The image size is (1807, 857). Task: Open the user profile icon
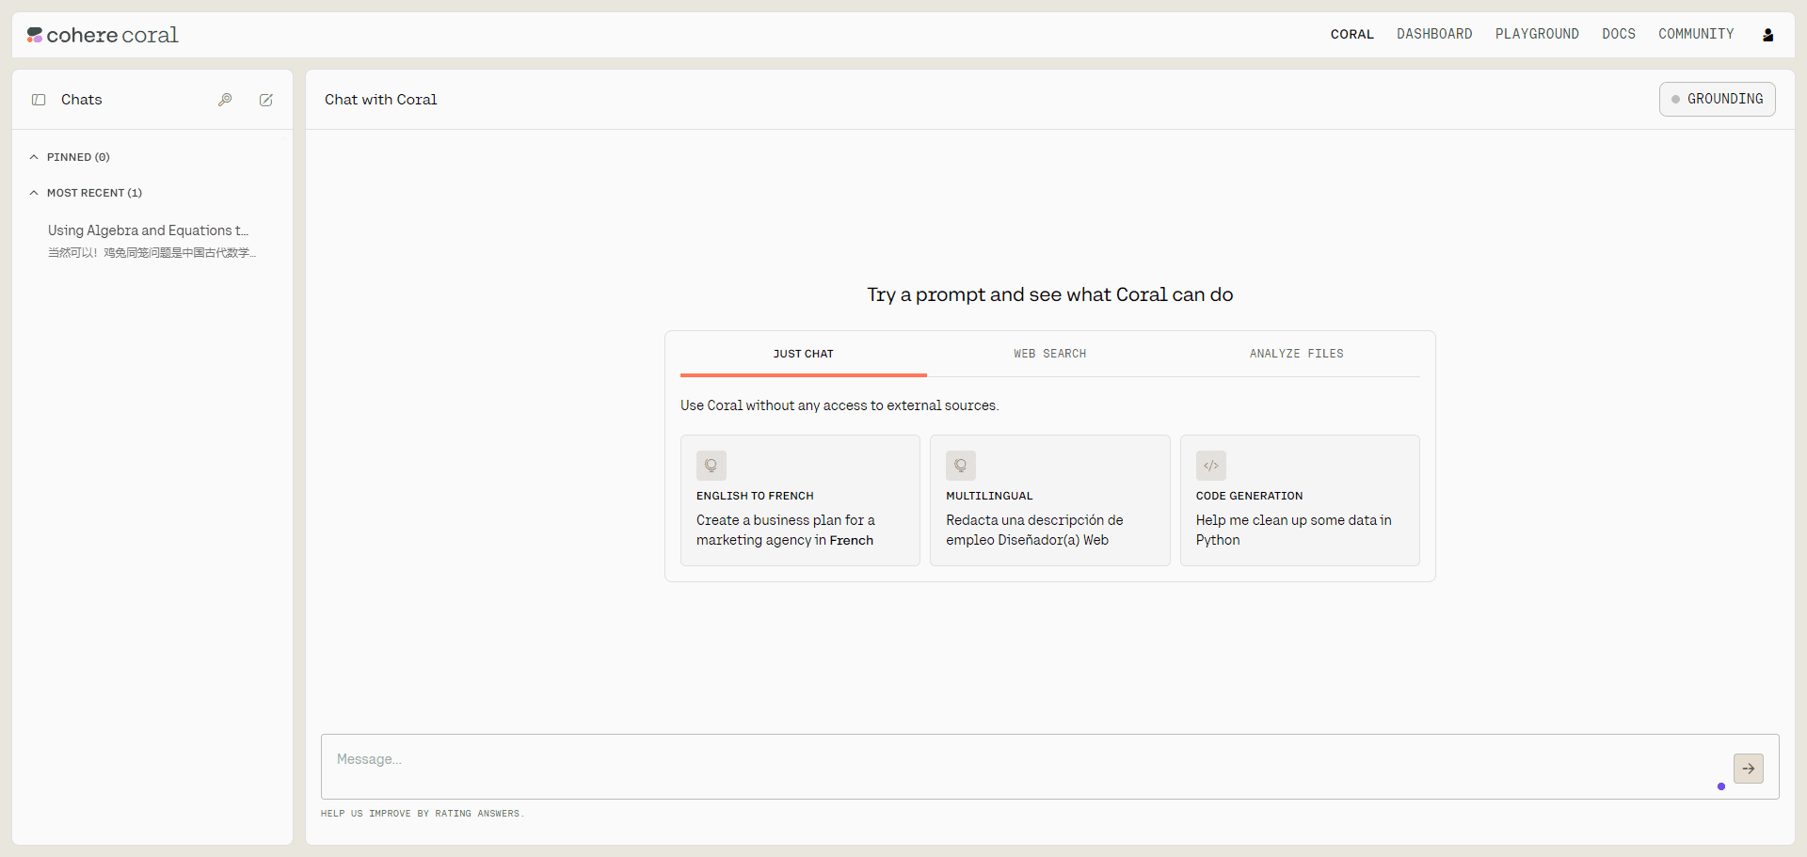[x=1768, y=35]
